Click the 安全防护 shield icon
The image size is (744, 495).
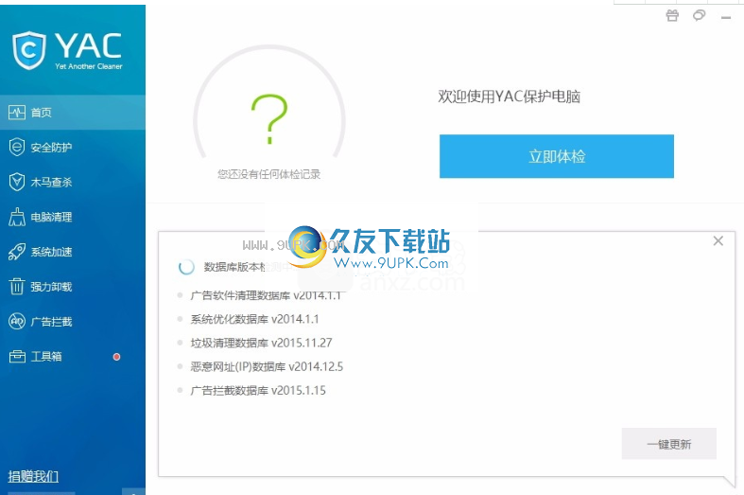point(17,148)
